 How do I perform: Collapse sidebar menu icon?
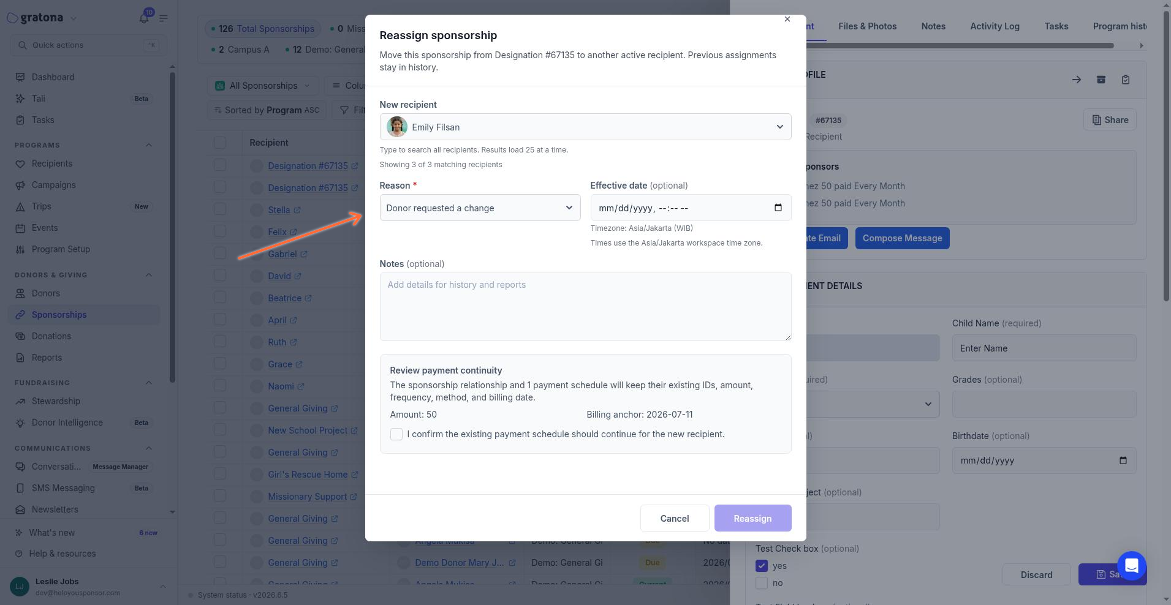[x=164, y=18]
